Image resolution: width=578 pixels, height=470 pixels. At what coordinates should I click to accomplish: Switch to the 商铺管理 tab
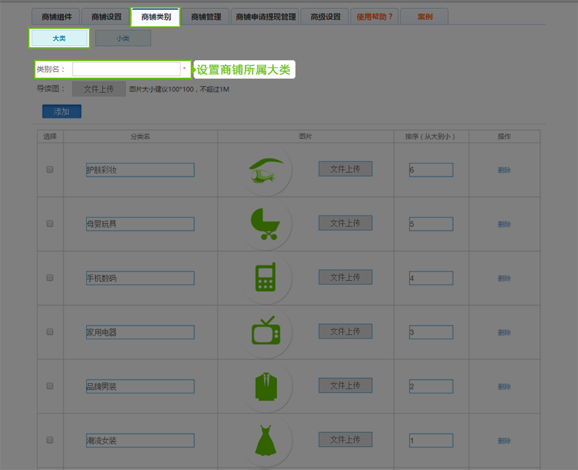206,17
